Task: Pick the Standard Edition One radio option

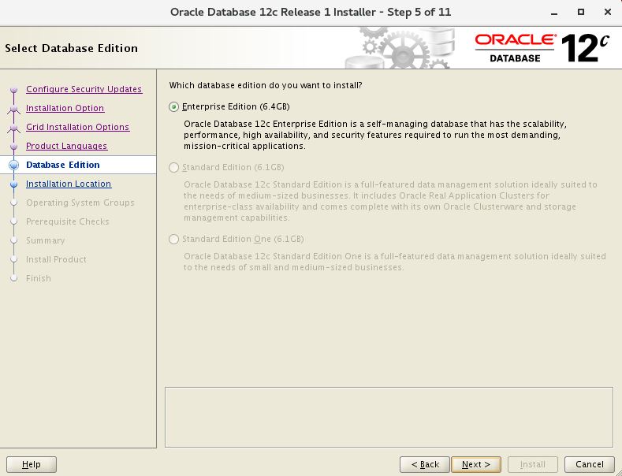Action: [x=173, y=240]
